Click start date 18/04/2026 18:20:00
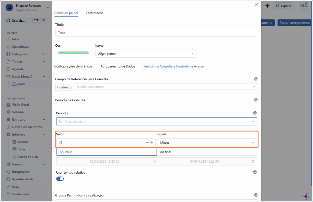The image size is (313, 202). coord(104,162)
